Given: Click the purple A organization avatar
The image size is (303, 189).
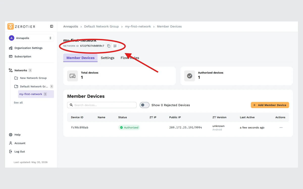Looking at the screenshot, I should 11,38.
